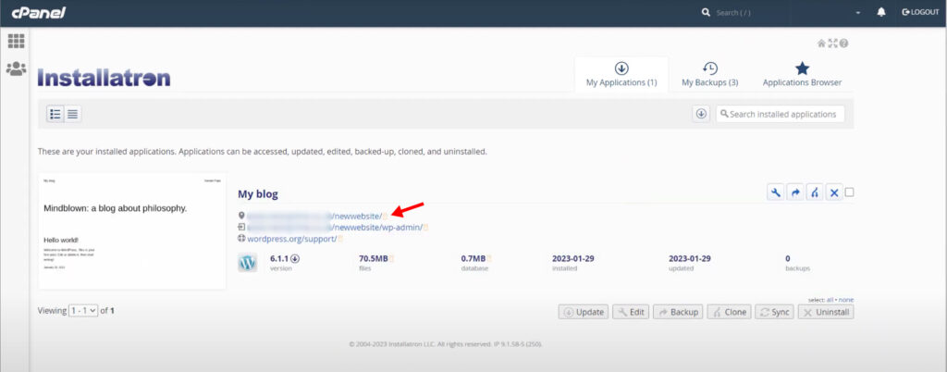Open the My Applications (1) tab
This screenshot has width=947, height=372.
coord(621,74)
